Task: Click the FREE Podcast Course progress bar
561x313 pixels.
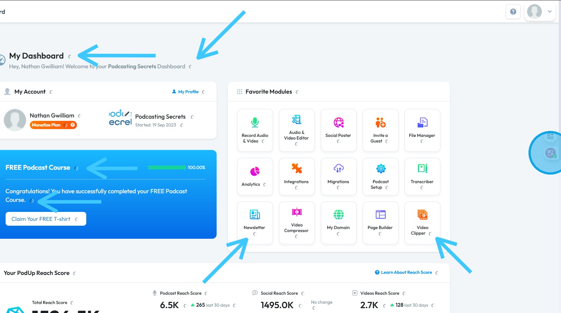Action: 167,168
